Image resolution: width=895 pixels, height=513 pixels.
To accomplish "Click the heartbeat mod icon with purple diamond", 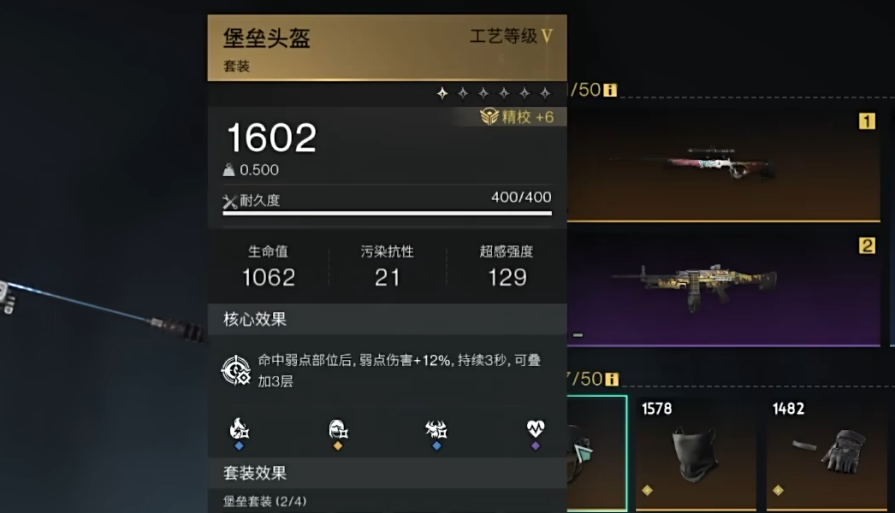I will point(536,428).
